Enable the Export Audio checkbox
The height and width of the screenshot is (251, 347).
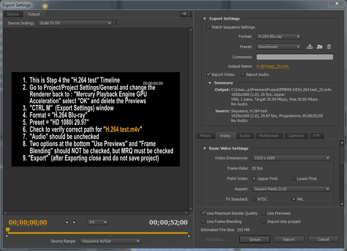coord(242,74)
